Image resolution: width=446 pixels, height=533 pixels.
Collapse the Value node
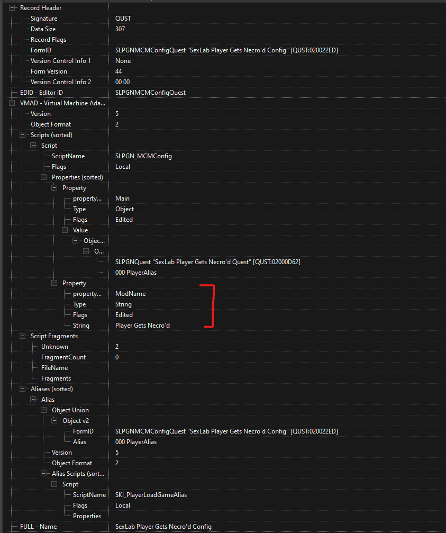point(65,230)
